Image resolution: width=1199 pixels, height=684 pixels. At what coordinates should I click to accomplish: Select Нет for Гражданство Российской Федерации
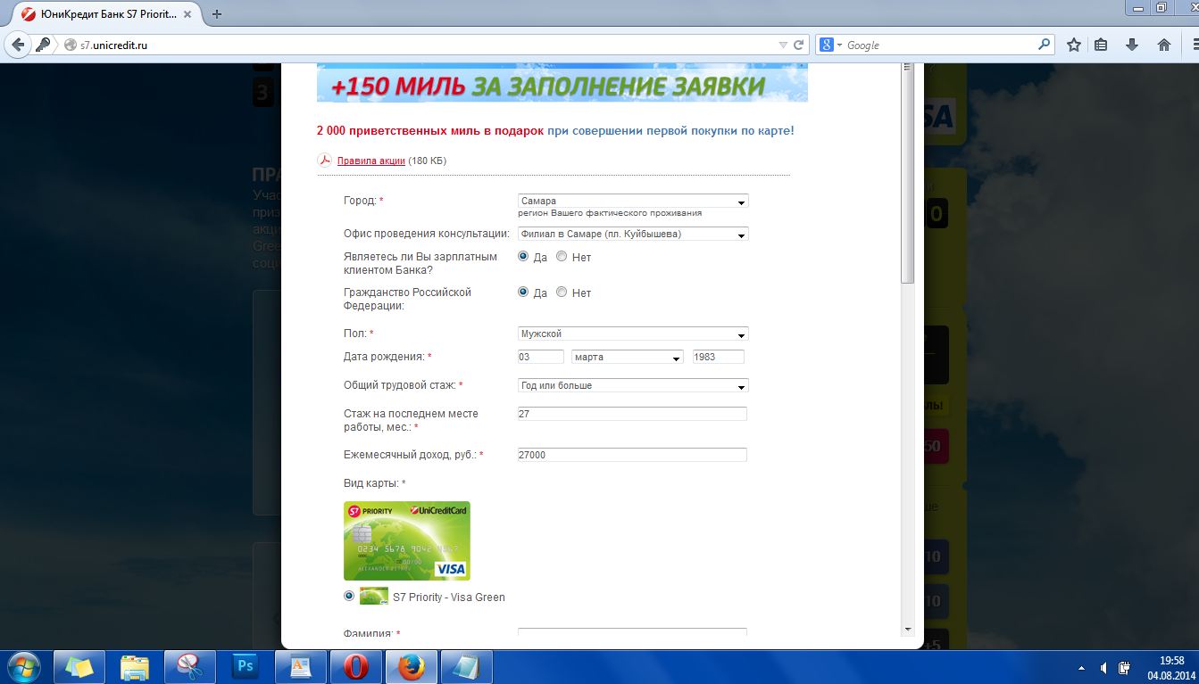562,292
